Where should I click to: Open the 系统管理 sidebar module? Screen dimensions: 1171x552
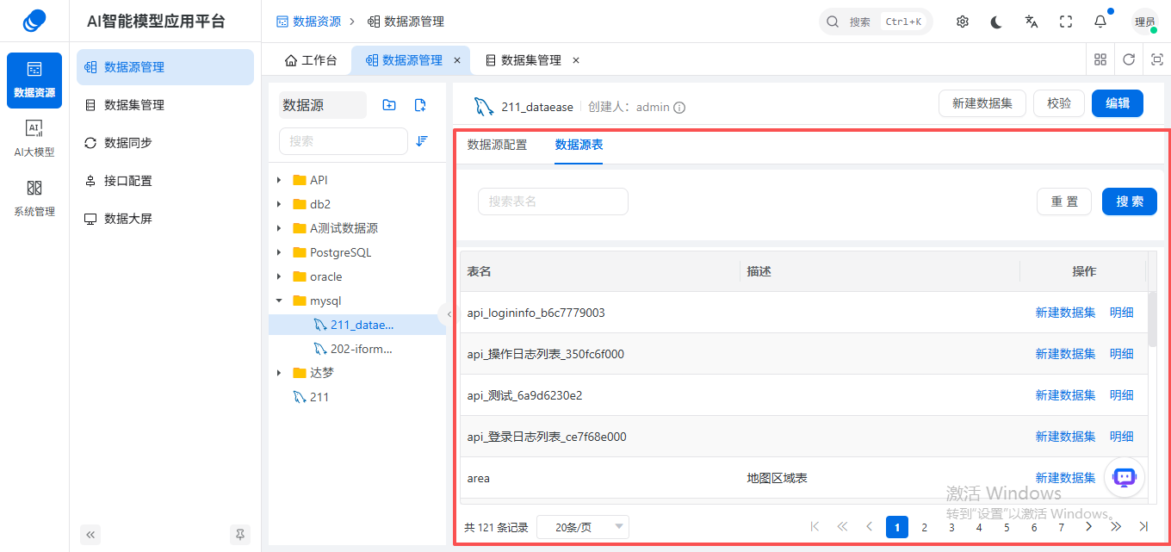(34, 198)
